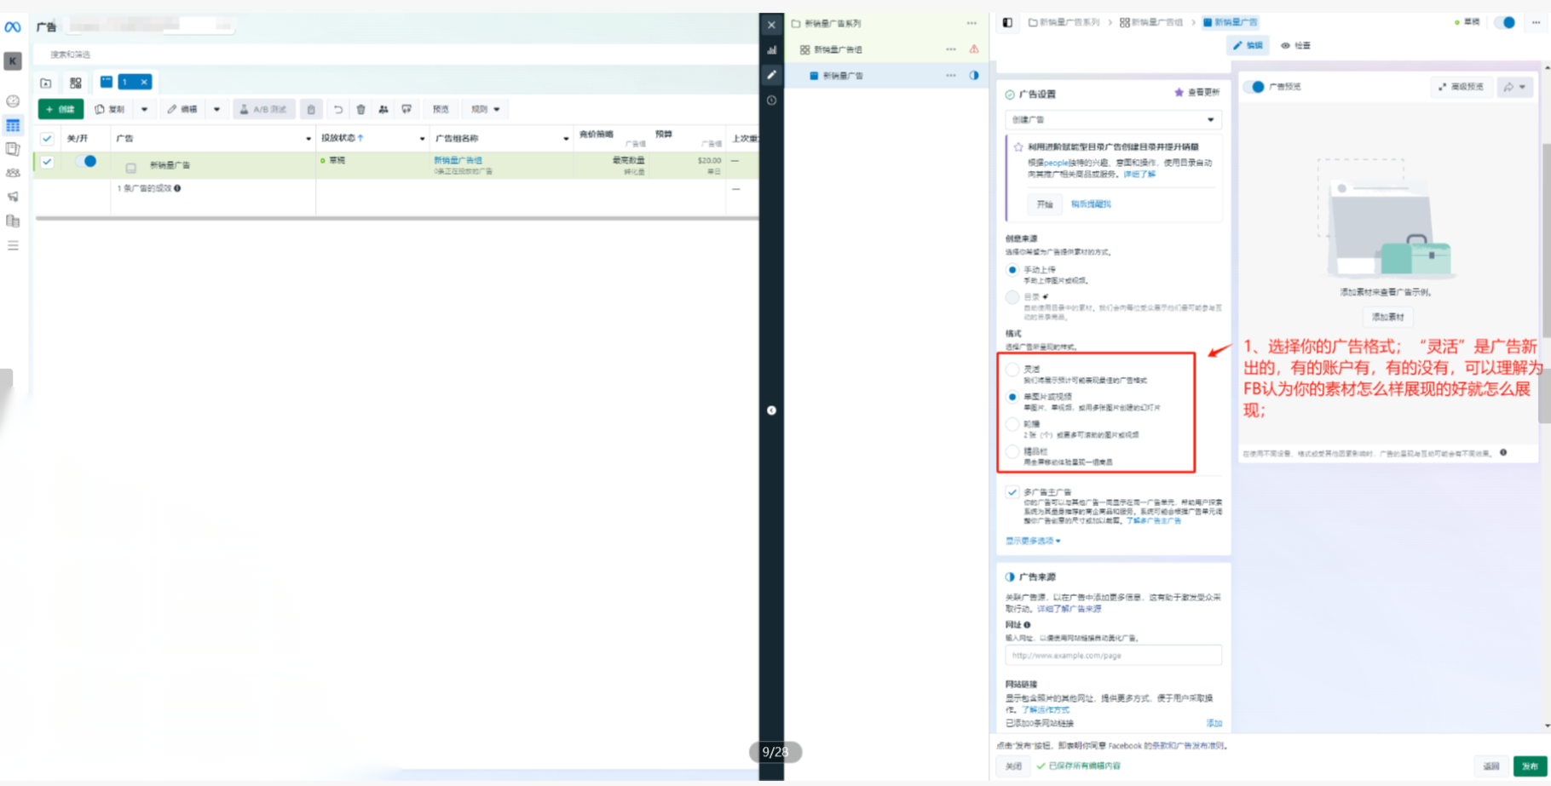Screen dimensions: 1551x786
Task: Open the clock history icon on dark strip
Action: [x=771, y=100]
